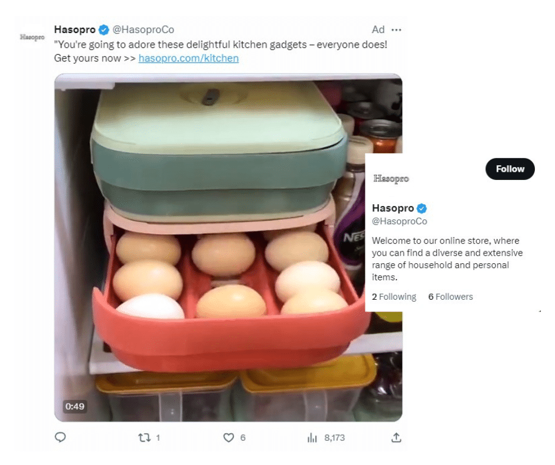This screenshot has width=555, height=465.
Task: Click the verified checkmark in the profile card
Action: [422, 208]
